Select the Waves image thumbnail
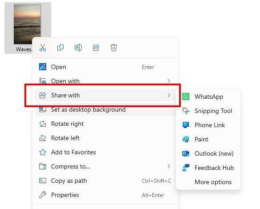The height and width of the screenshot is (209, 260). point(27,24)
